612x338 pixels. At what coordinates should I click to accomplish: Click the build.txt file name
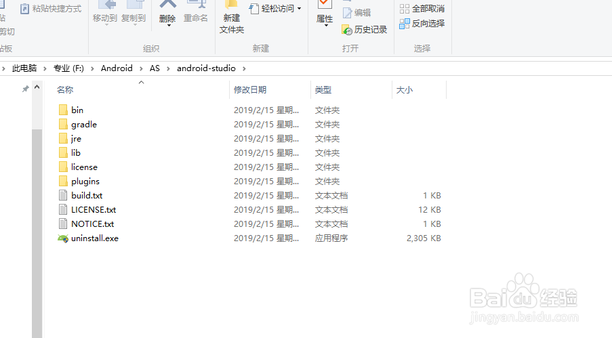point(87,196)
